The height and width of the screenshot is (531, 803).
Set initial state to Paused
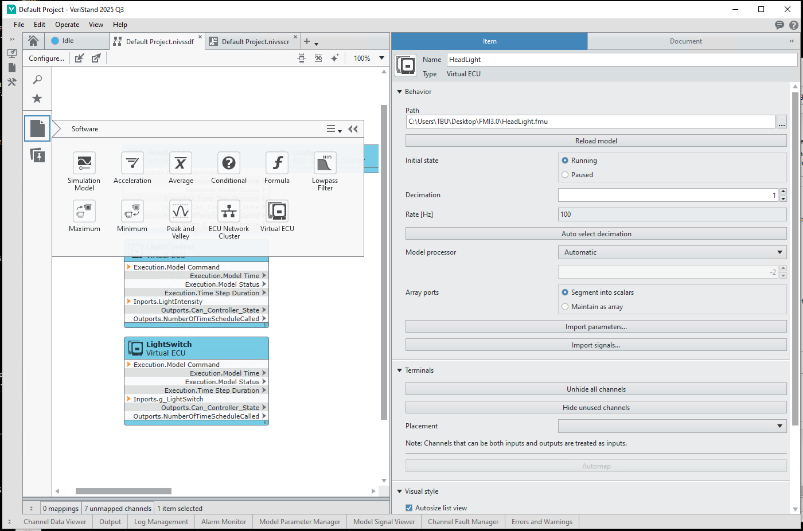pos(565,175)
